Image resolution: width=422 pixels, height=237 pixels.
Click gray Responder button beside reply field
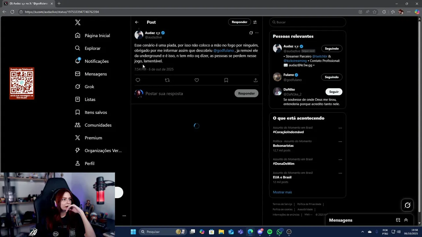coord(246,93)
